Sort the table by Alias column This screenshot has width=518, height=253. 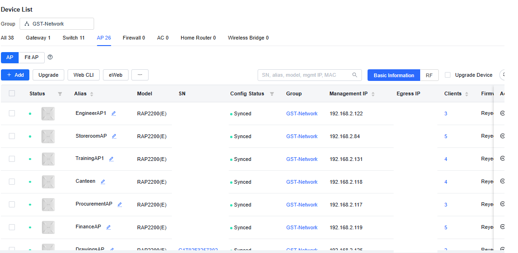92,94
